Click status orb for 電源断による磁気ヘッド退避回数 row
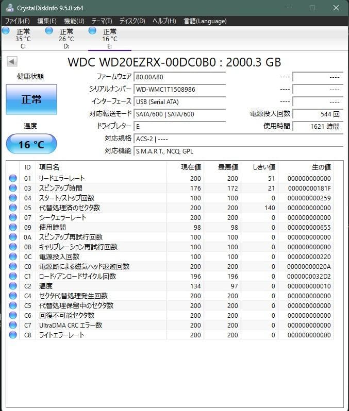Viewport: 349px width, 411px height. (x=13, y=266)
